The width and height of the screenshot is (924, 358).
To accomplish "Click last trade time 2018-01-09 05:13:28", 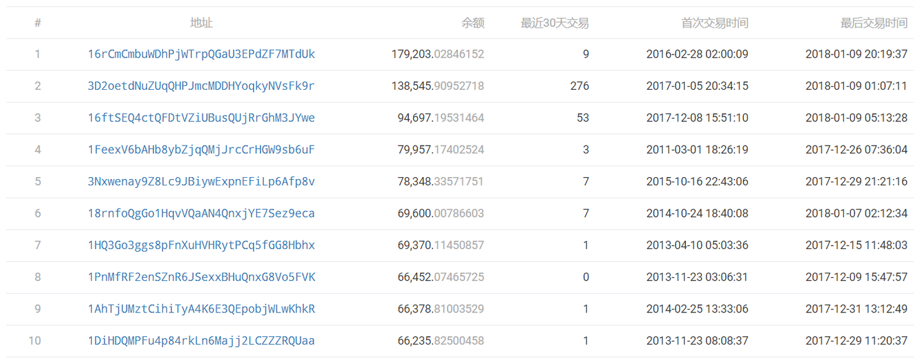I will click(857, 118).
